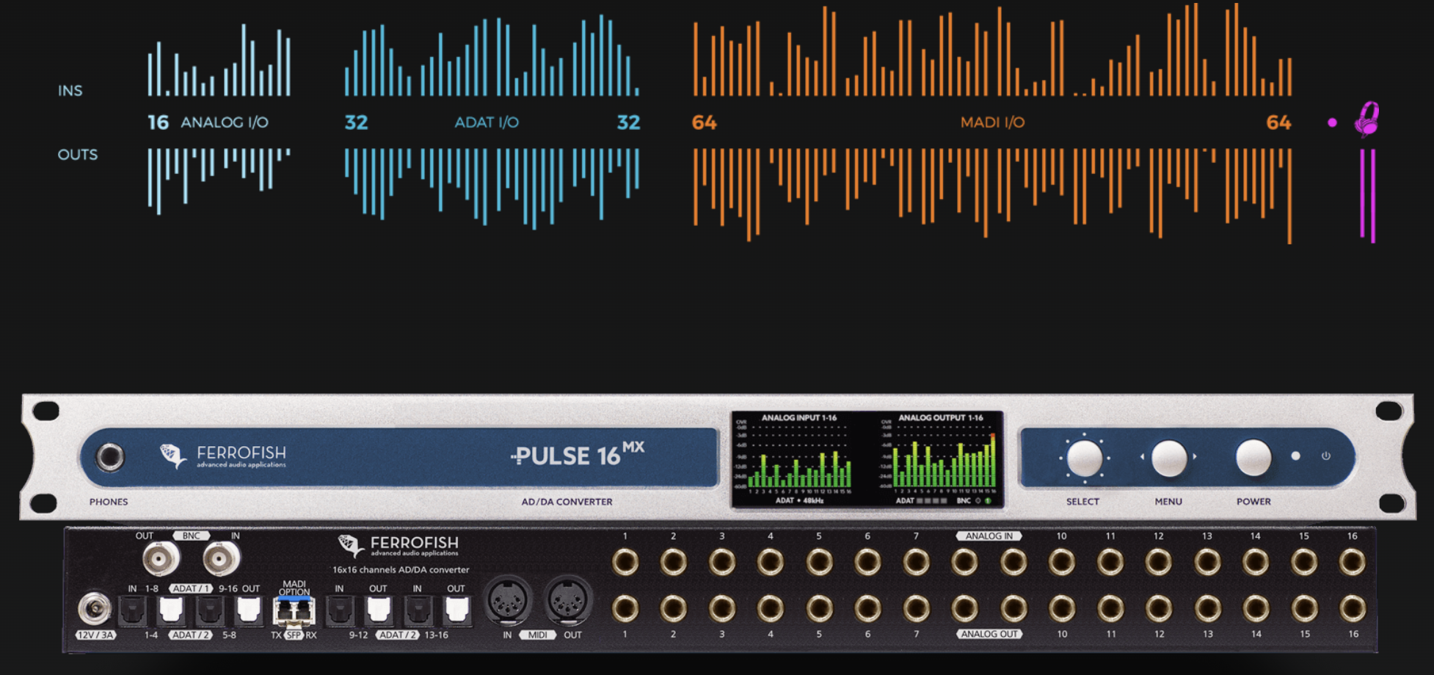1434x675 pixels.
Task: Click the power symbol icon beside the LED
Action: tap(1326, 456)
